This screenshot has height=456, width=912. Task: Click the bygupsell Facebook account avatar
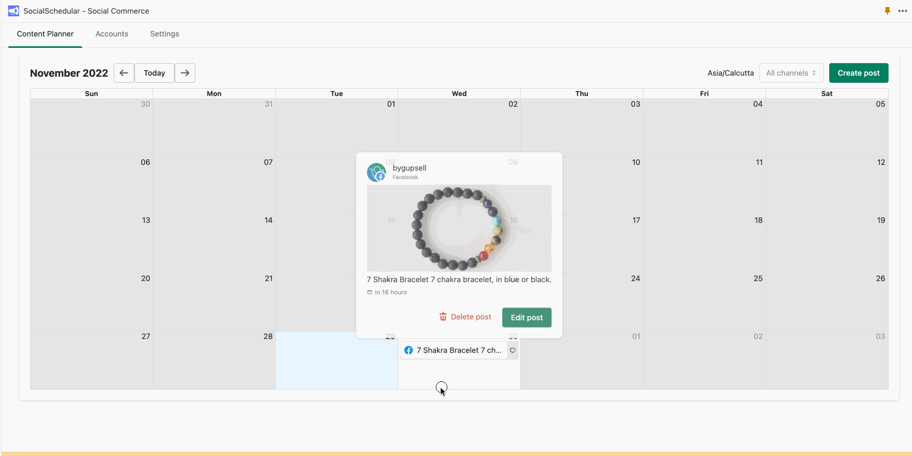point(376,172)
